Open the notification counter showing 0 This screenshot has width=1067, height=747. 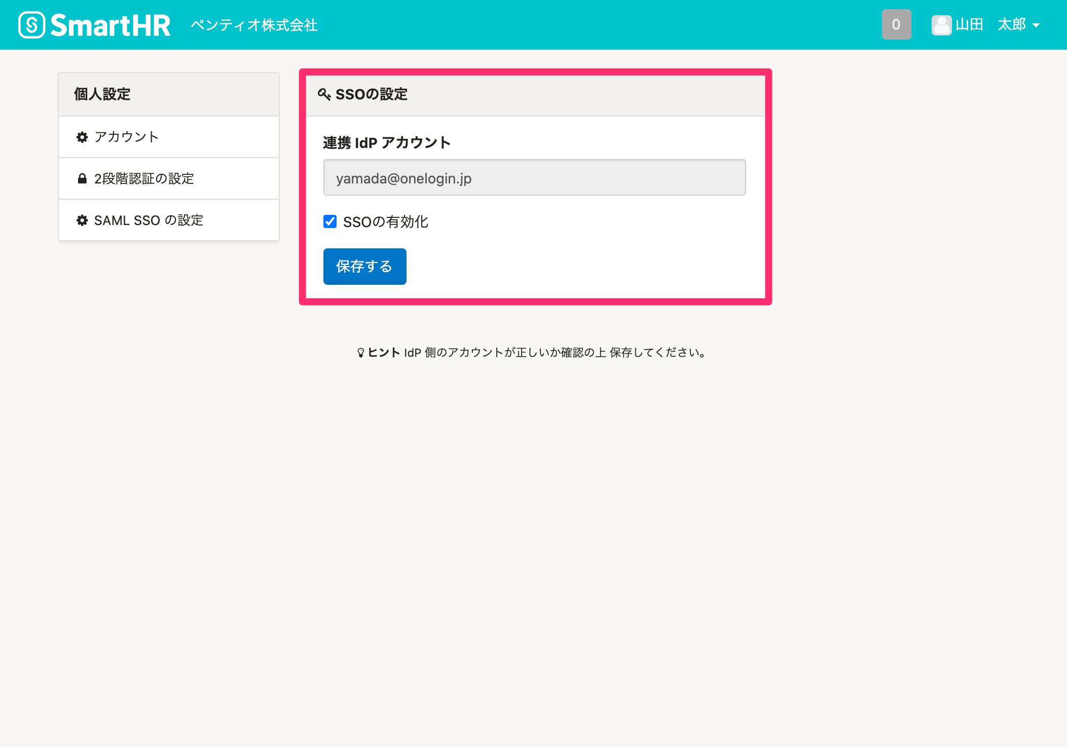point(896,24)
